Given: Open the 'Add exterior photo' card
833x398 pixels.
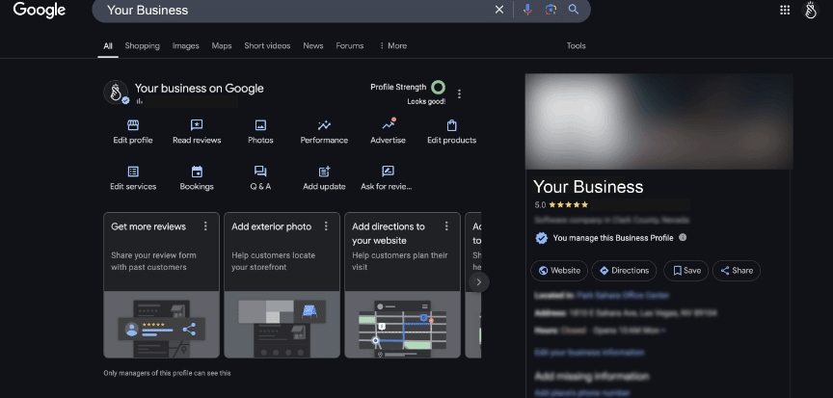Looking at the screenshot, I should click(282, 285).
